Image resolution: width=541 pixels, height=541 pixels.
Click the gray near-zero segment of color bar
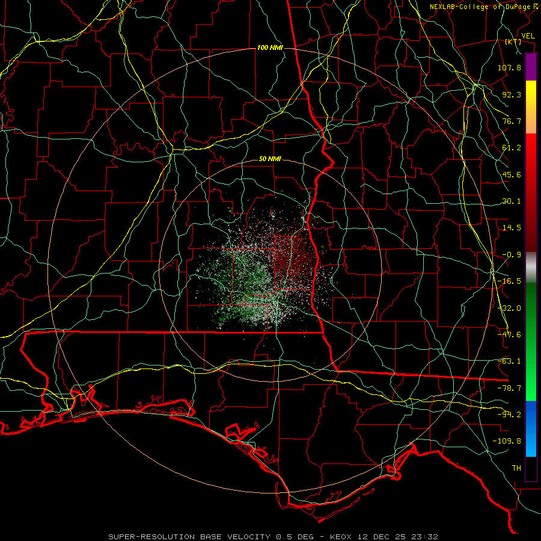click(531, 267)
